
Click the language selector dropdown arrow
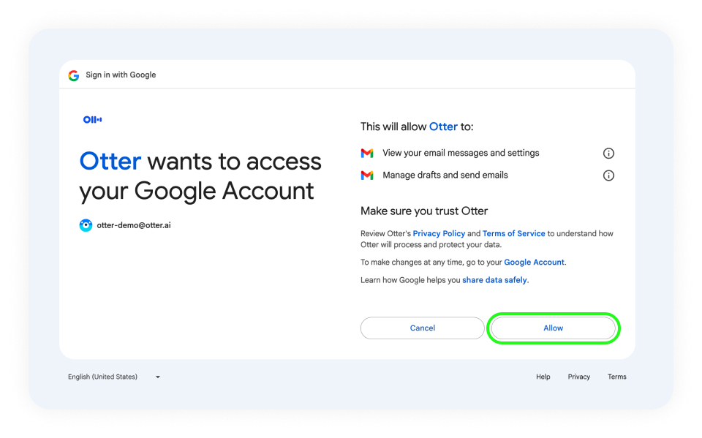pyautogui.click(x=158, y=377)
